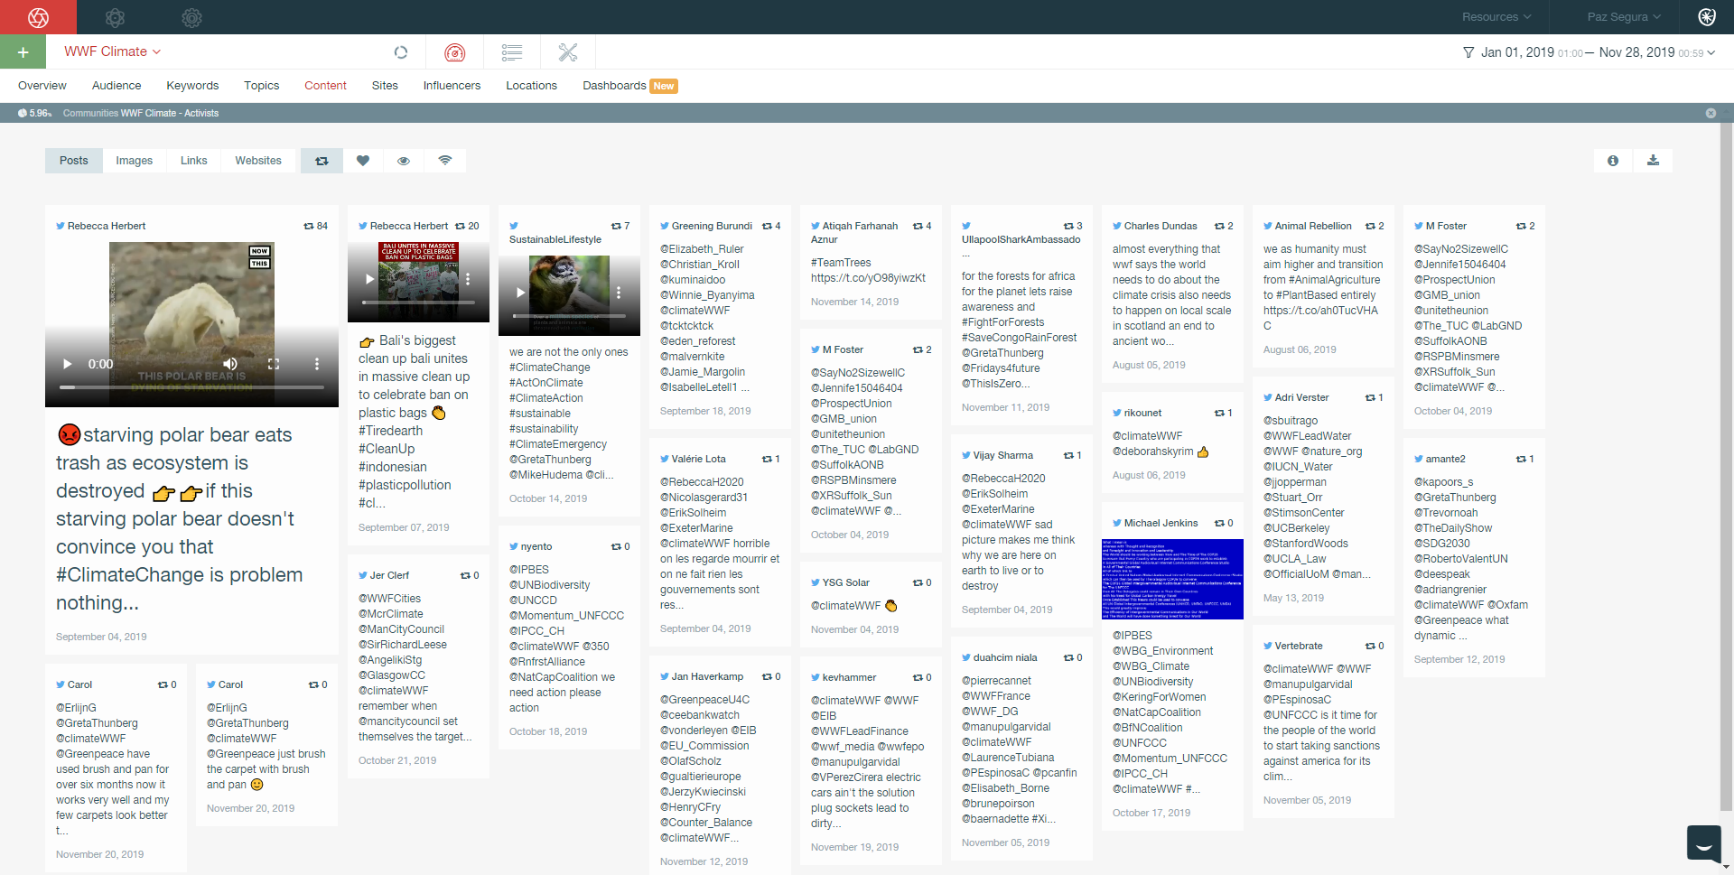Image resolution: width=1734 pixels, height=875 pixels.
Task: Mute the polar bear video
Action: pos(230,364)
